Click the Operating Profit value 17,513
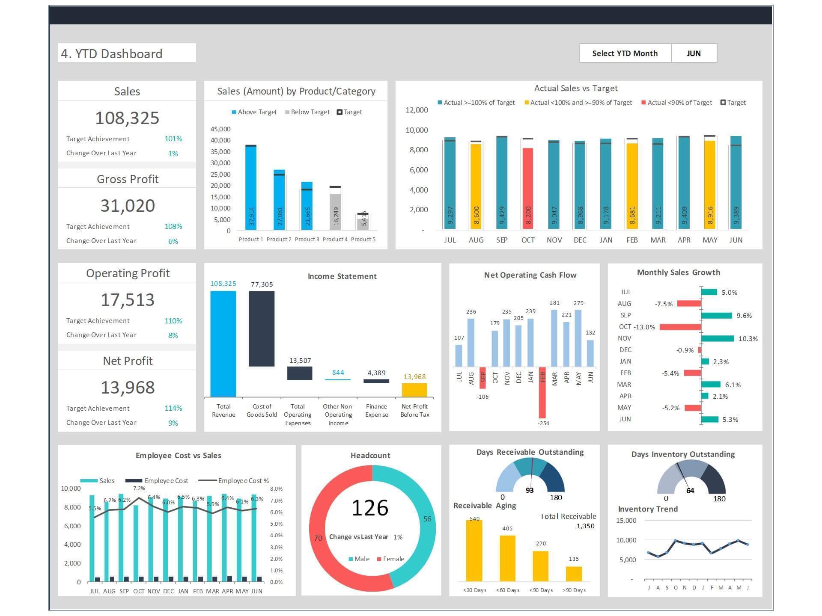Viewport: 822px width, 616px height. click(128, 299)
